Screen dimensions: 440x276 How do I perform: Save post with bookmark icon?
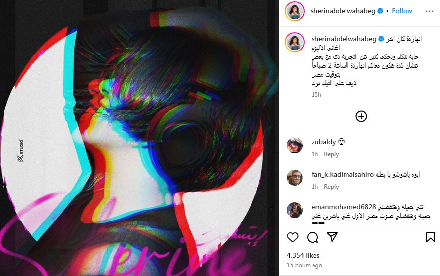pyautogui.click(x=431, y=237)
